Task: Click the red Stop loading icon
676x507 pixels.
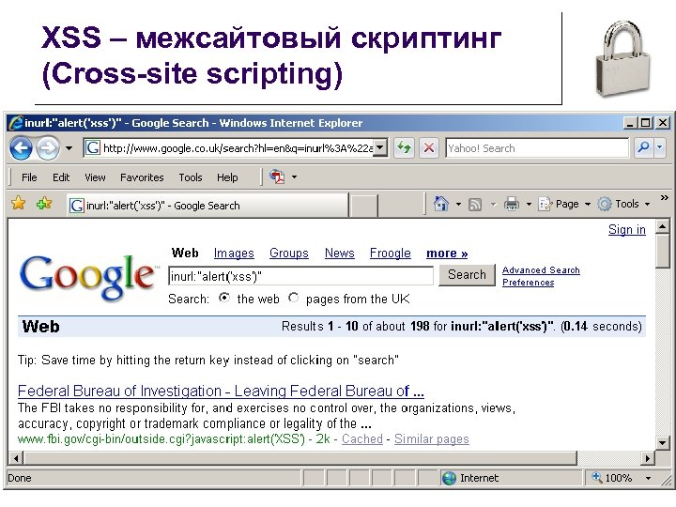Action: 428,148
